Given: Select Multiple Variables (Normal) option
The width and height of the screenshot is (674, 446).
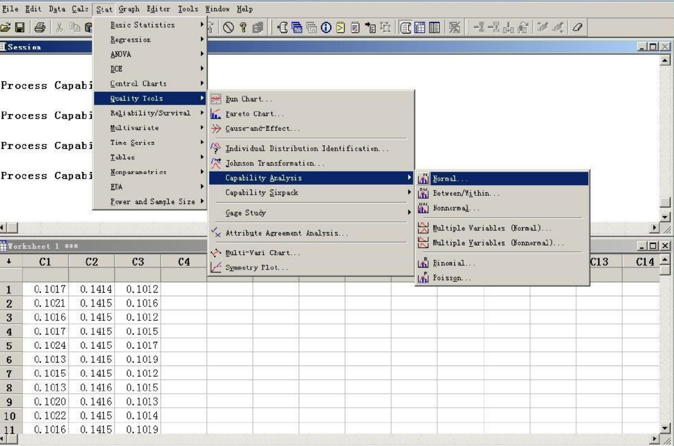Looking at the screenshot, I should pos(502,228).
